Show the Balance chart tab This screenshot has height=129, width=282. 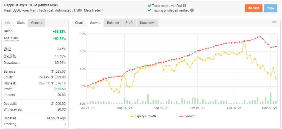(x=113, y=23)
